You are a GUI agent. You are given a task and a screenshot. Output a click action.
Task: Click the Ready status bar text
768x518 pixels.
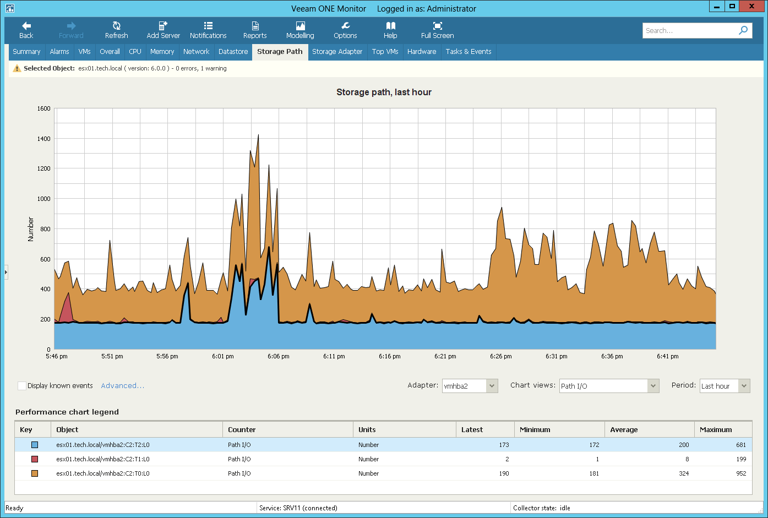(14, 508)
